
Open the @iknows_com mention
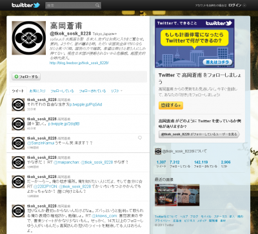click(x=104, y=215)
